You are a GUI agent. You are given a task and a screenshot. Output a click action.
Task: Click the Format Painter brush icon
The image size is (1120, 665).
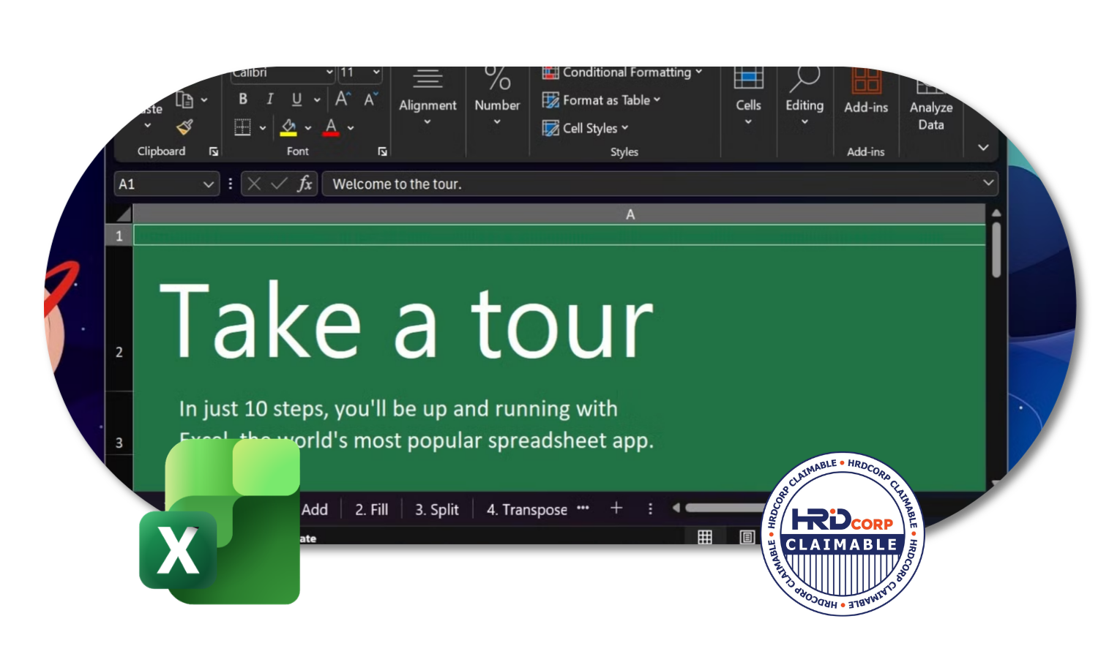185,127
